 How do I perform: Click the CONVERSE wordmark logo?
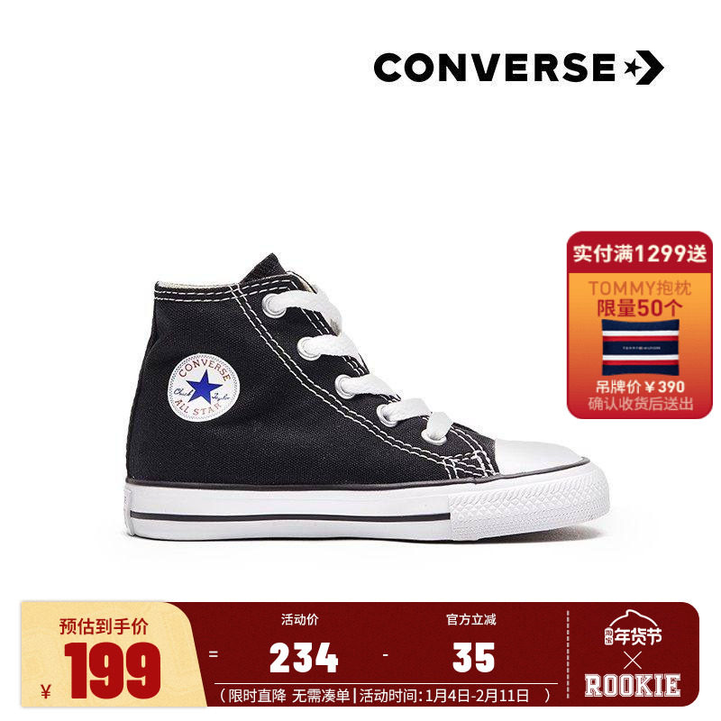click(x=494, y=68)
